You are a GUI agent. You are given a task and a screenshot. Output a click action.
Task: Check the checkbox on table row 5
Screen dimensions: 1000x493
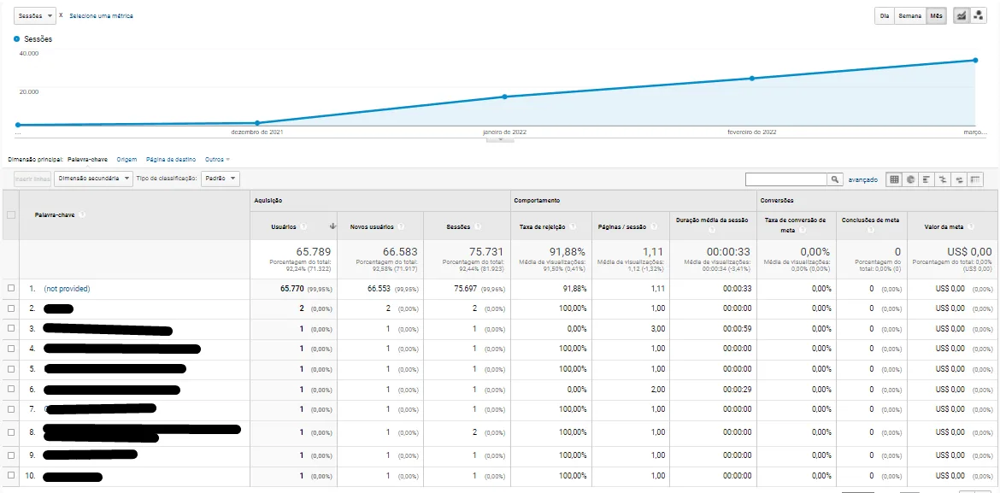click(x=12, y=370)
